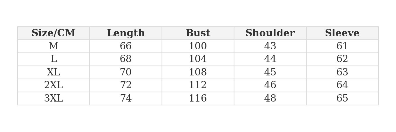
Task: Select the M size cell
Action: click(53, 46)
